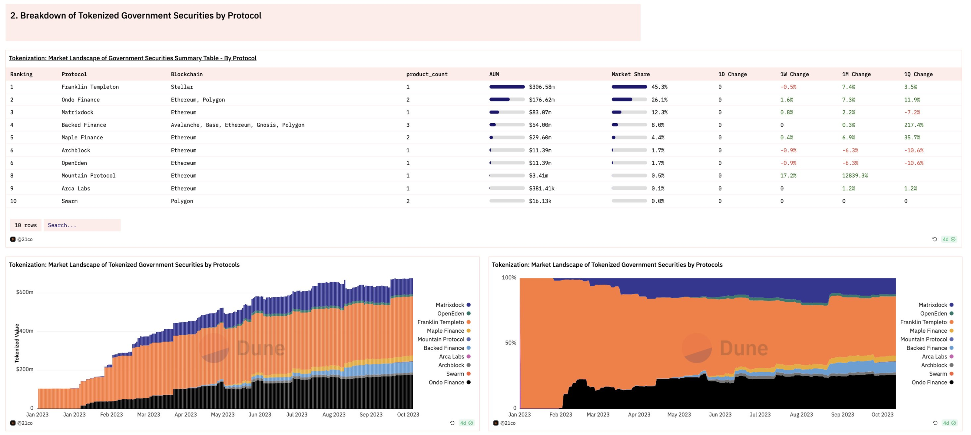Click 21co avatar icon under right area chart
Image resolution: width=971 pixels, height=435 pixels.
496,423
